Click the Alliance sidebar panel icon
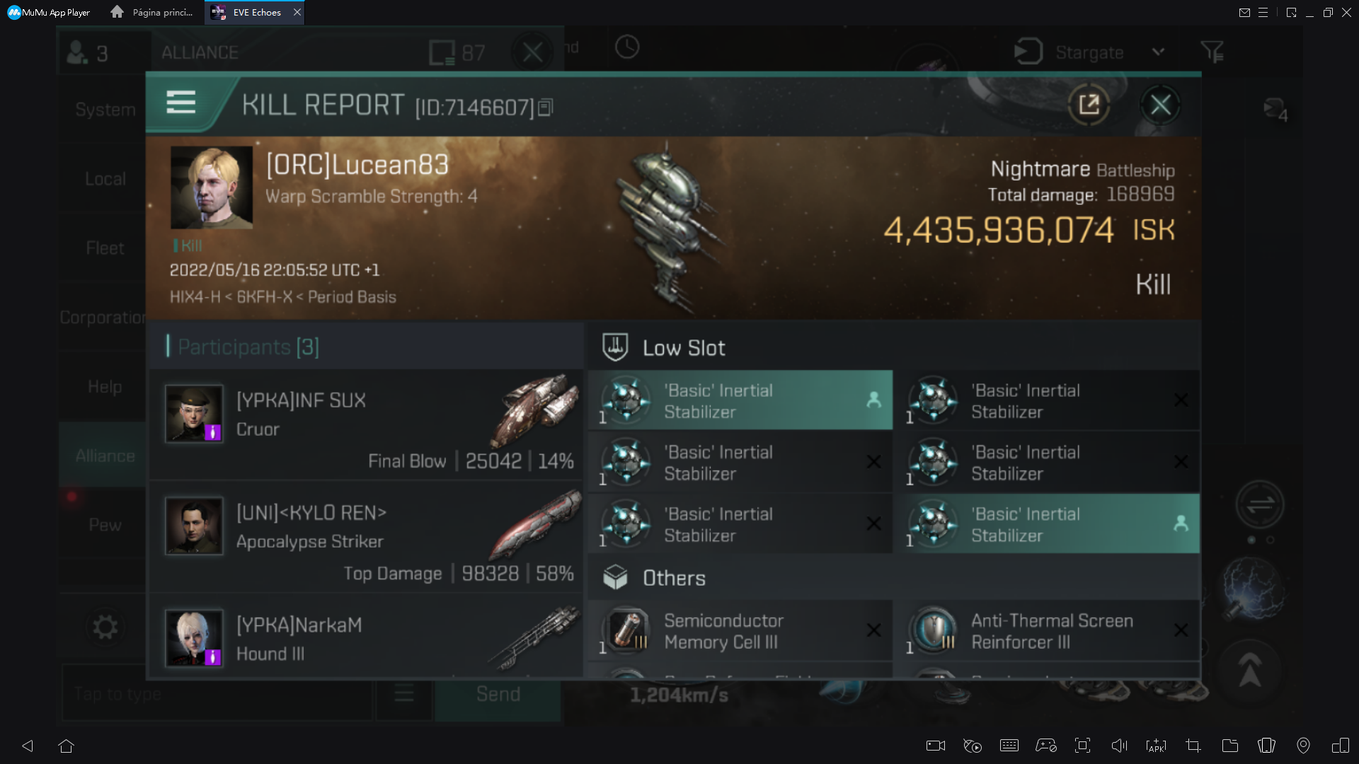 (105, 456)
